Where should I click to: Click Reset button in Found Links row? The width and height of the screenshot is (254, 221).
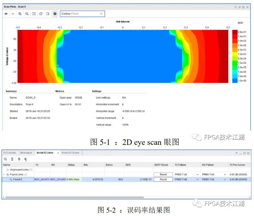(163, 174)
